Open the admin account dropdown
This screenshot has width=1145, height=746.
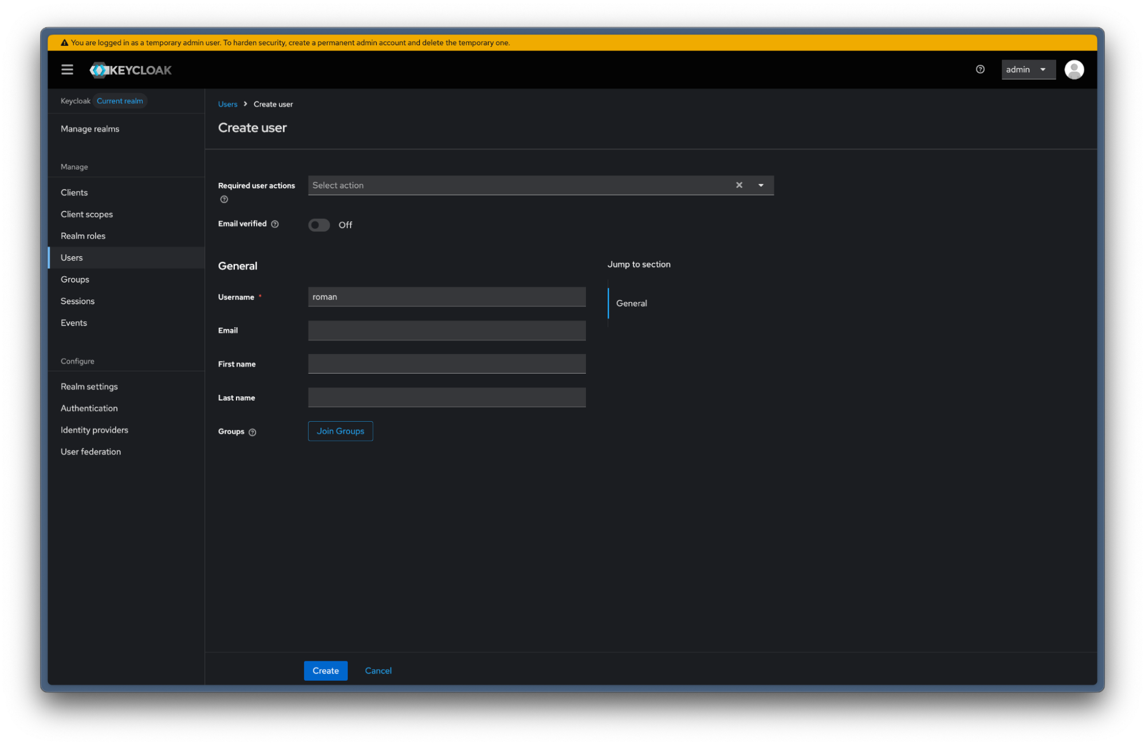pos(1028,69)
